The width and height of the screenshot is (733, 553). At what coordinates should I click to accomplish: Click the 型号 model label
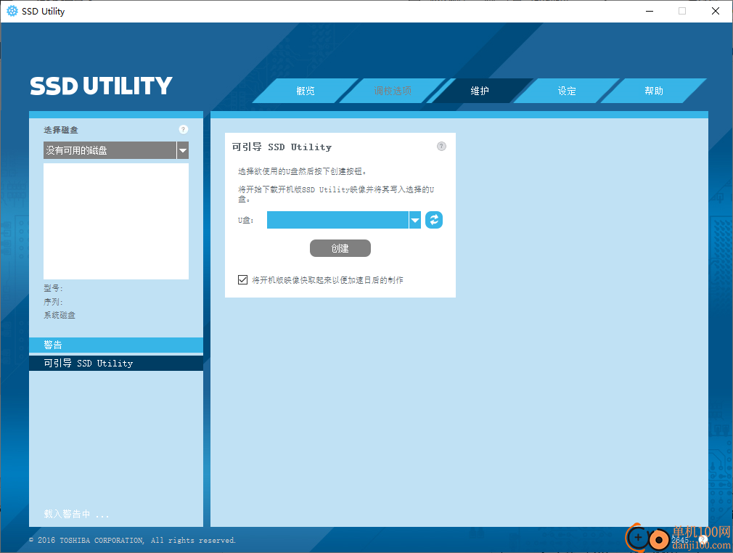point(53,288)
